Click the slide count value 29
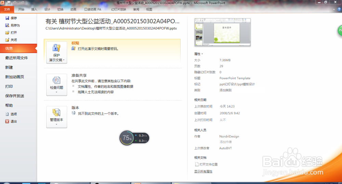The width and height of the screenshot is (342, 184). pyautogui.click(x=221, y=66)
